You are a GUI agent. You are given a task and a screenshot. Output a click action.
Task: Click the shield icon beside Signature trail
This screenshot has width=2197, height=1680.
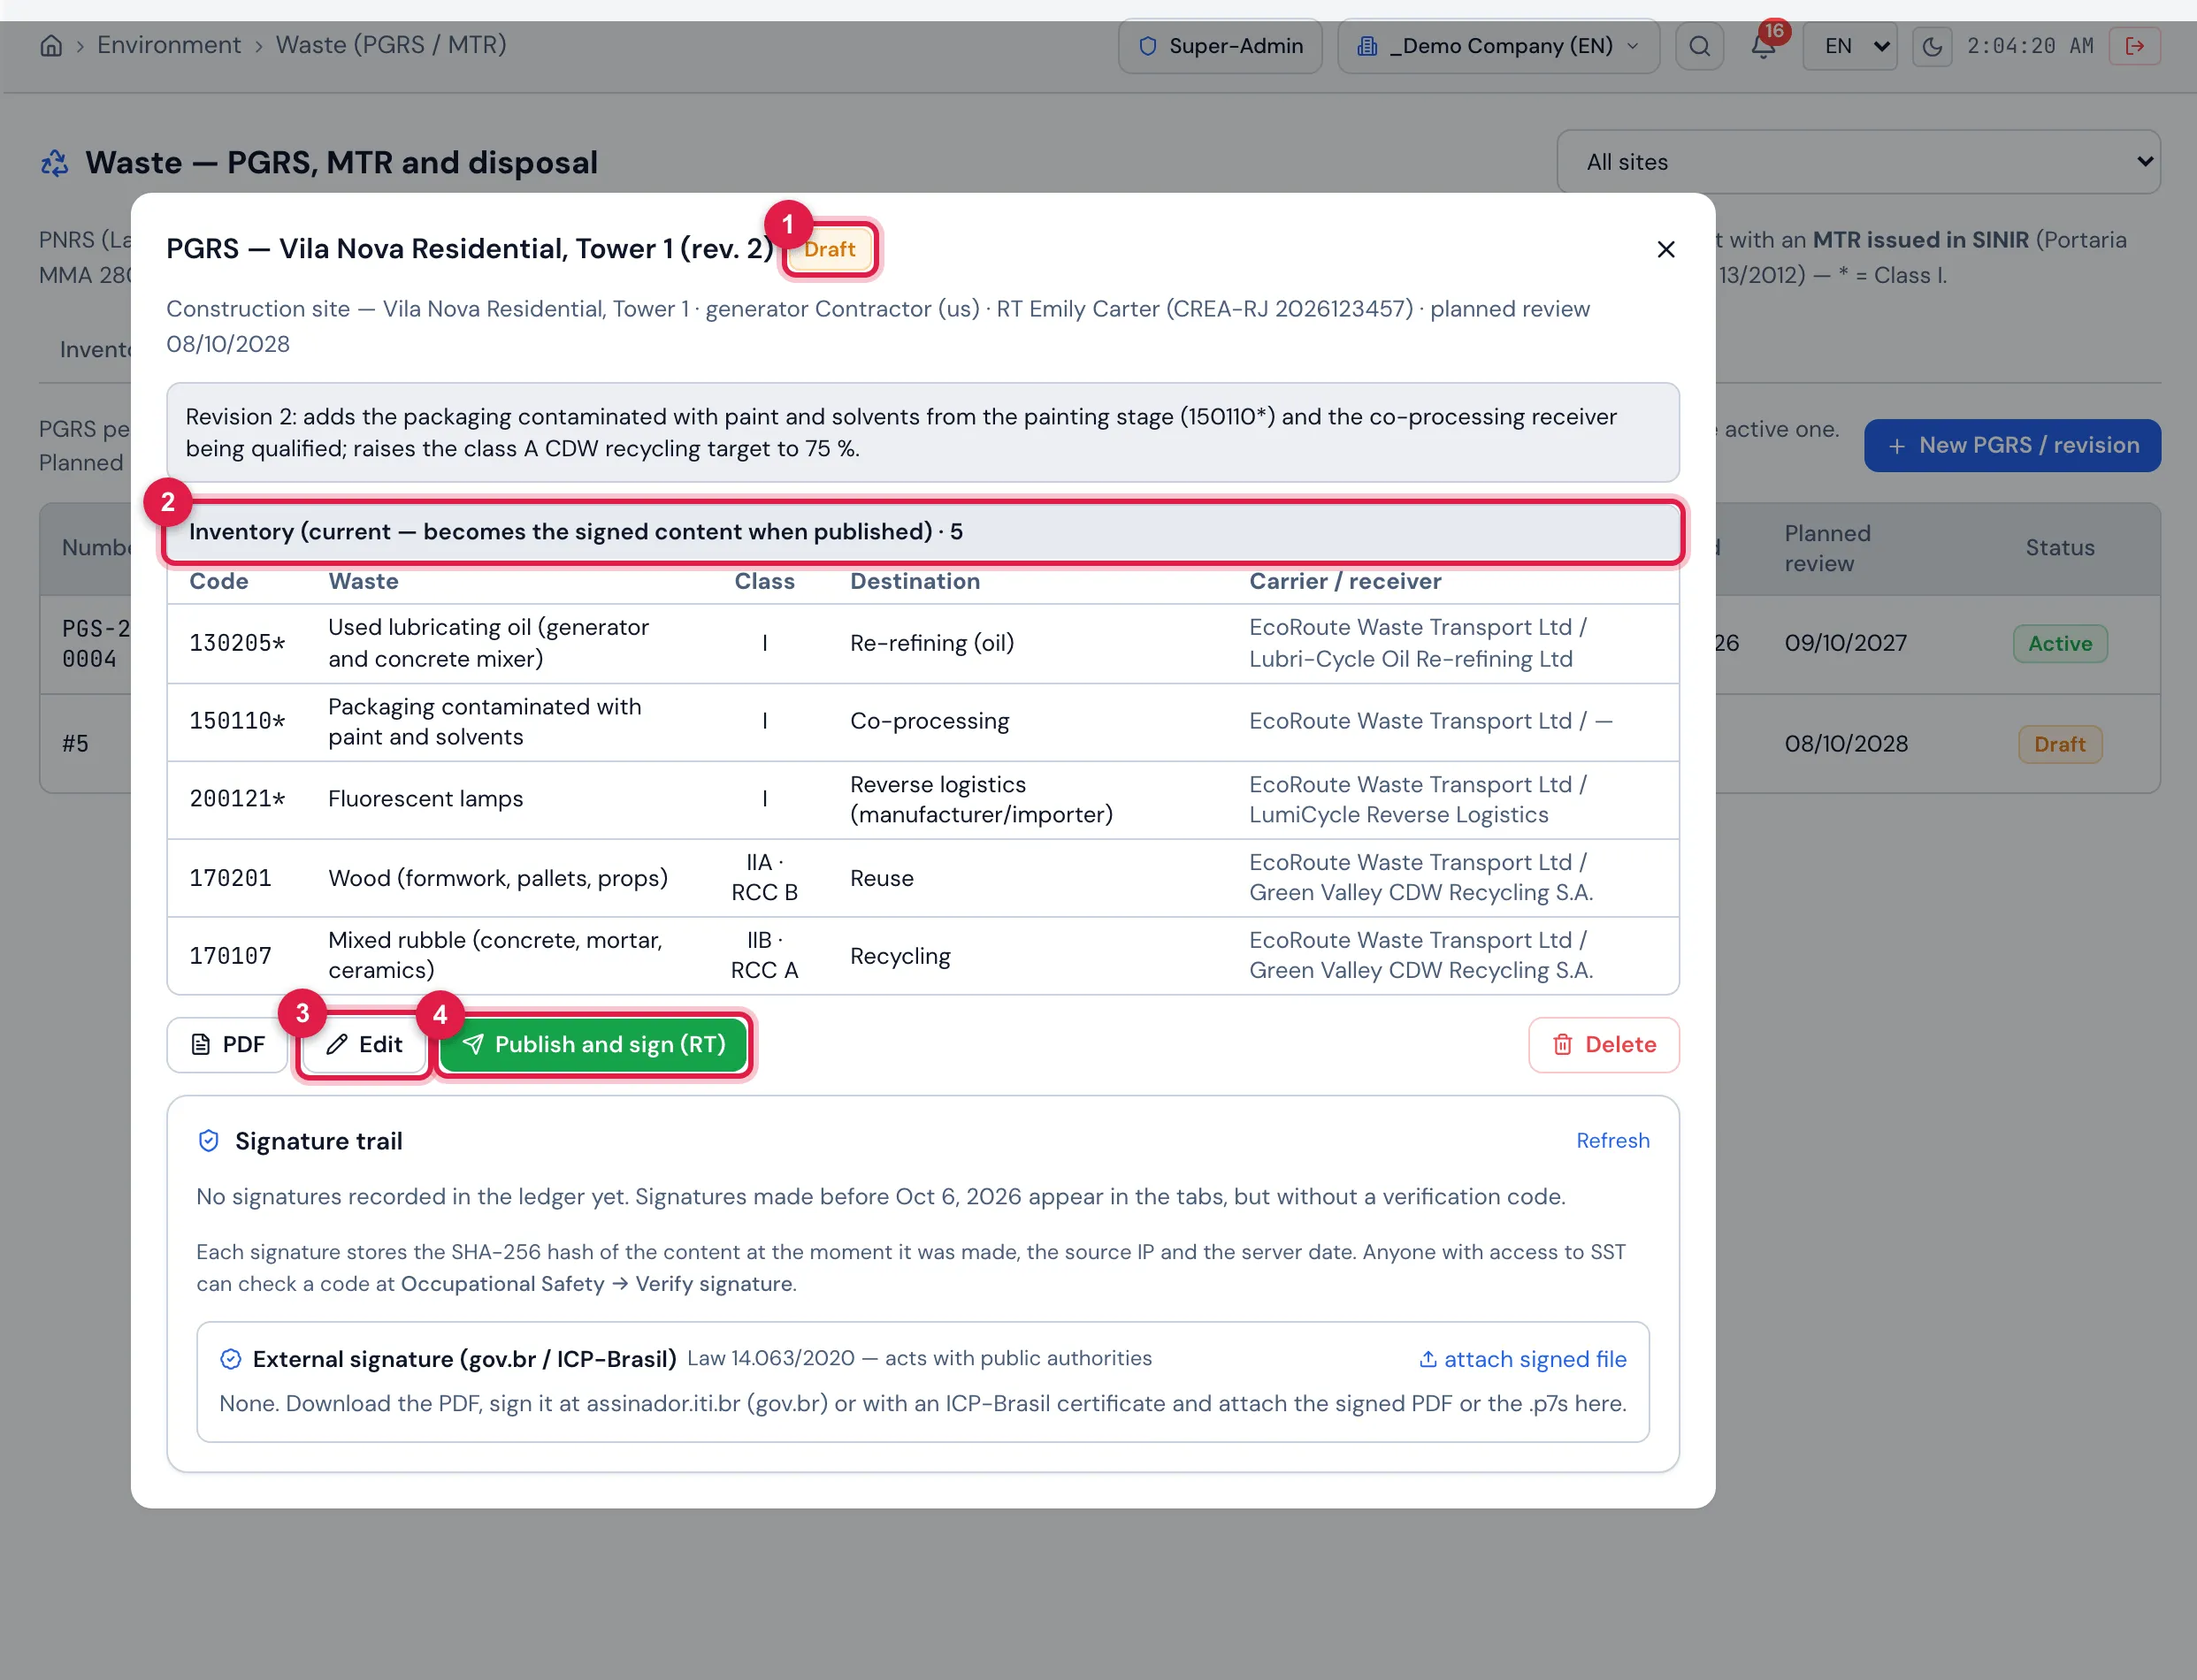click(x=209, y=1141)
